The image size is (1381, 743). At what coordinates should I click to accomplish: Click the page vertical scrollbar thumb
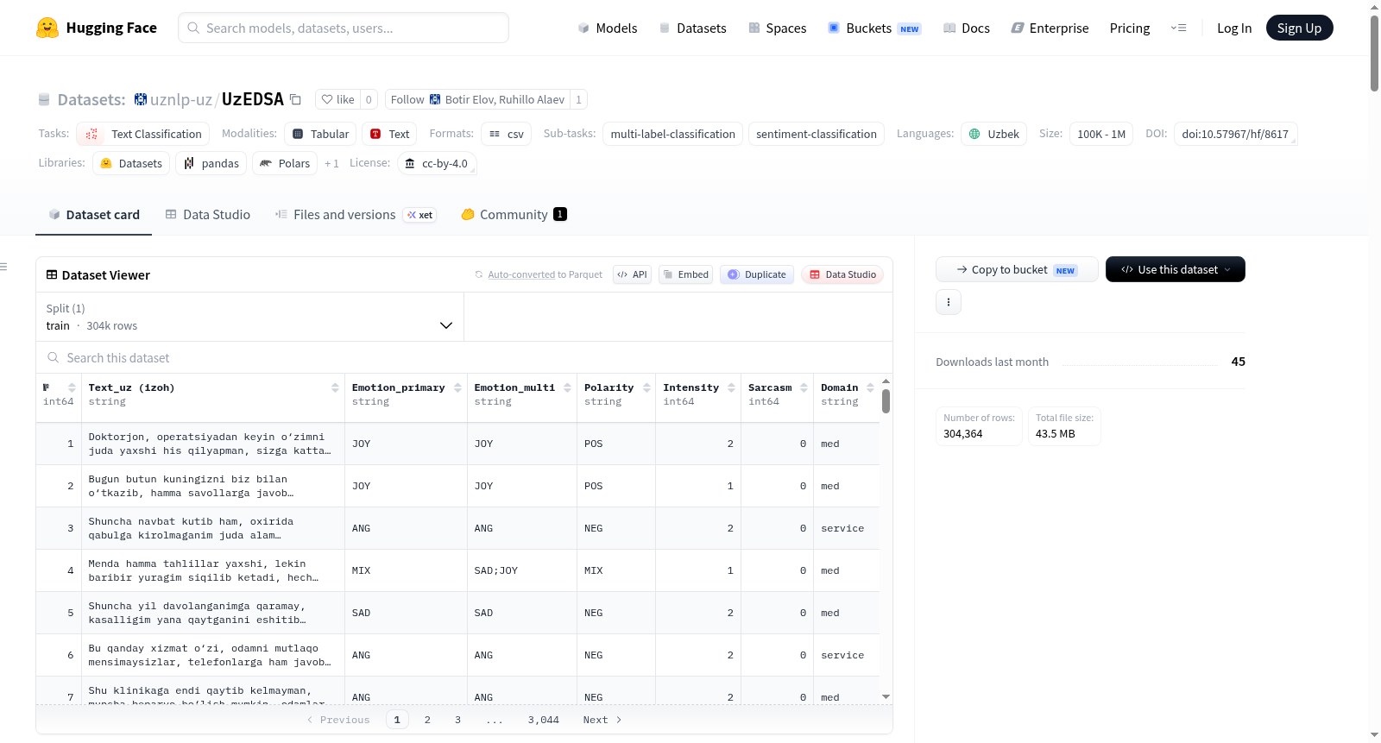pos(1374,52)
